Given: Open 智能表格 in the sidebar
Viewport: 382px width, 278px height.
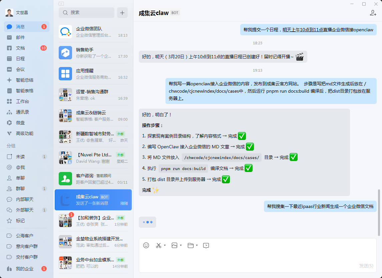Looking at the screenshot, I should click(x=24, y=91).
